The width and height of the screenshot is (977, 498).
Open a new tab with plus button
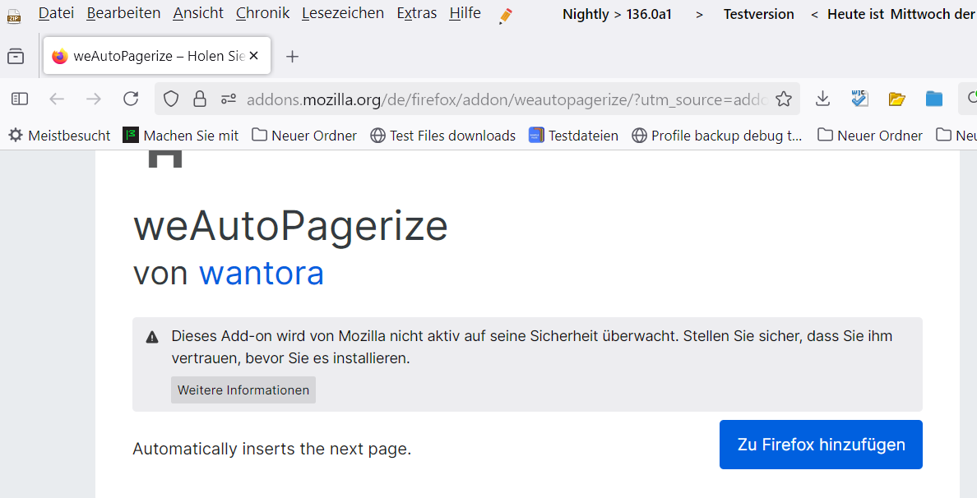tap(292, 56)
